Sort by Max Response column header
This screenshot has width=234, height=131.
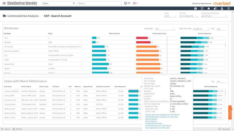120,87
